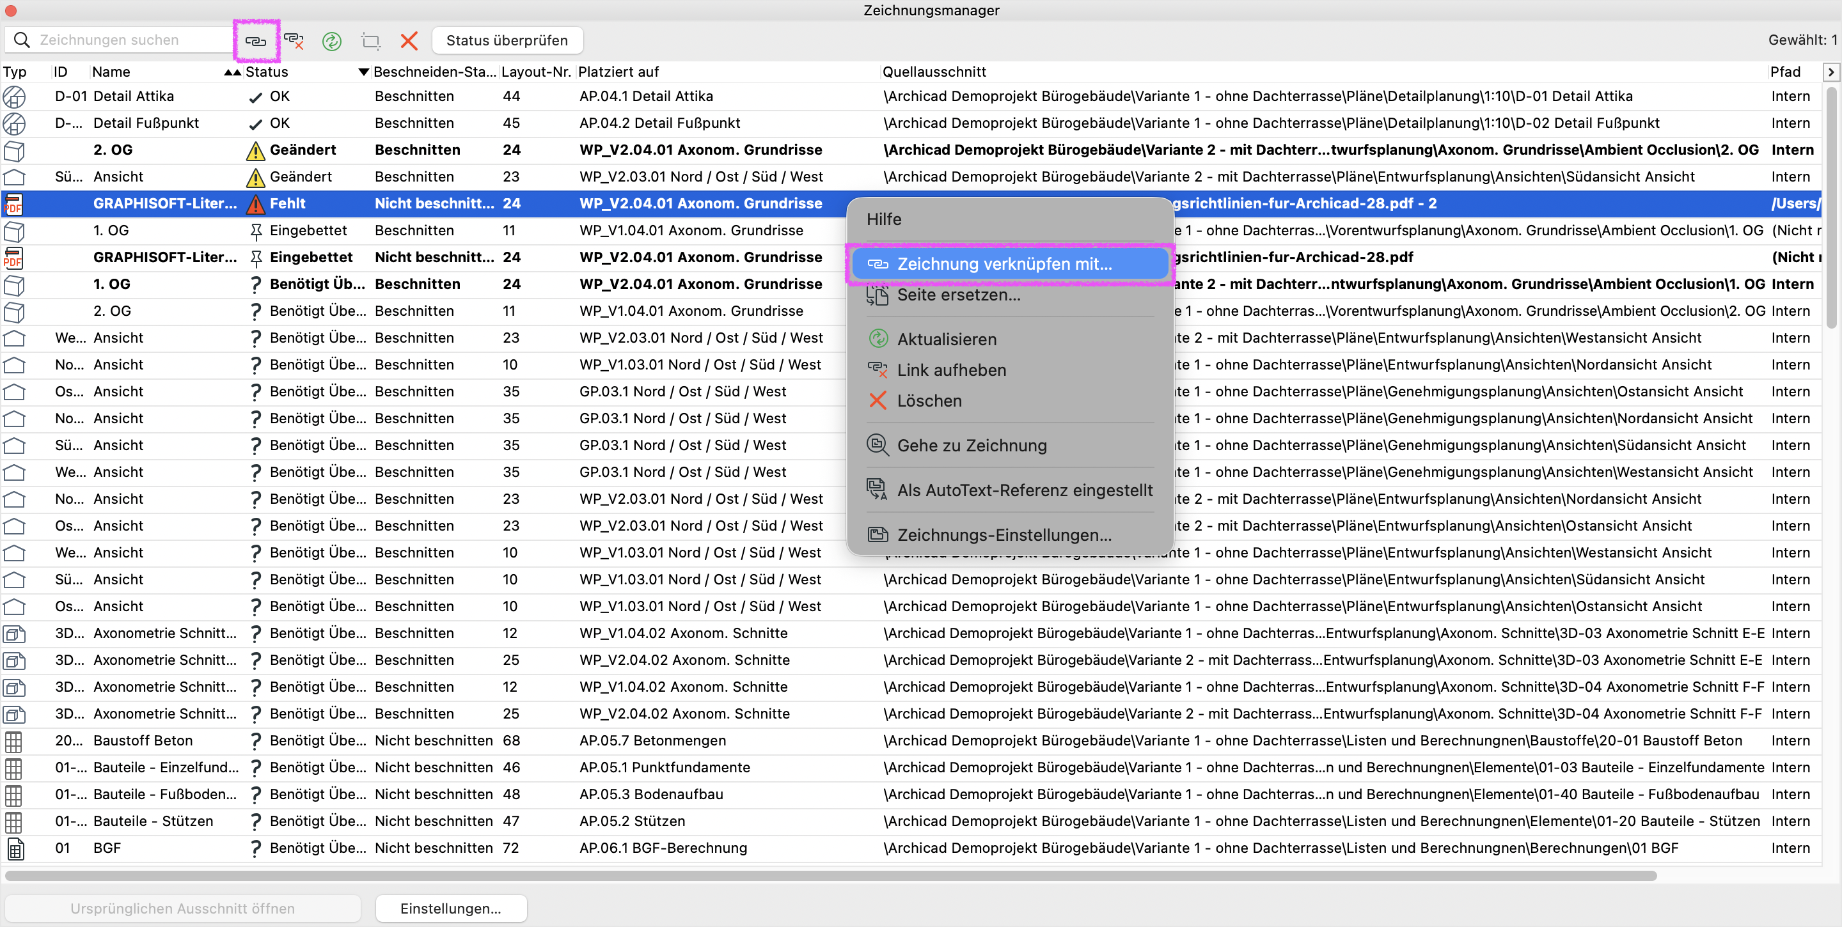Sort by the Layout-Nr. column header
This screenshot has height=927, width=1842.
[x=535, y=72]
